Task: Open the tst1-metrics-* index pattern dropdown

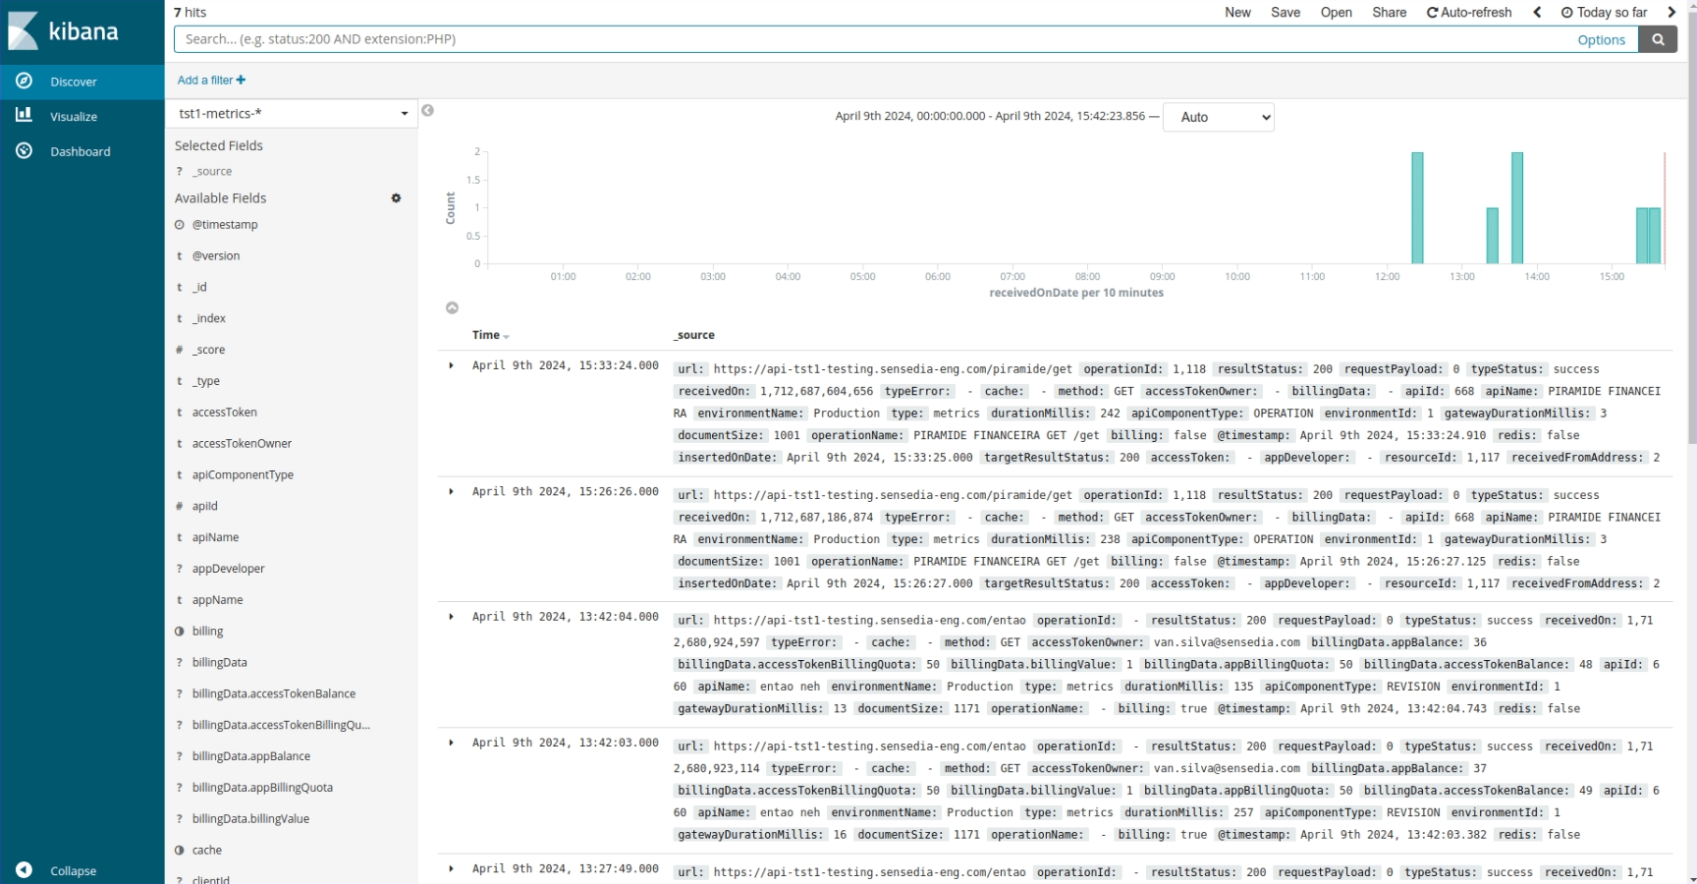Action: click(292, 114)
